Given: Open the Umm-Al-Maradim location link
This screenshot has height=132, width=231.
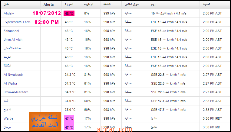Looking at the screenshot, I should tap(16, 92).
